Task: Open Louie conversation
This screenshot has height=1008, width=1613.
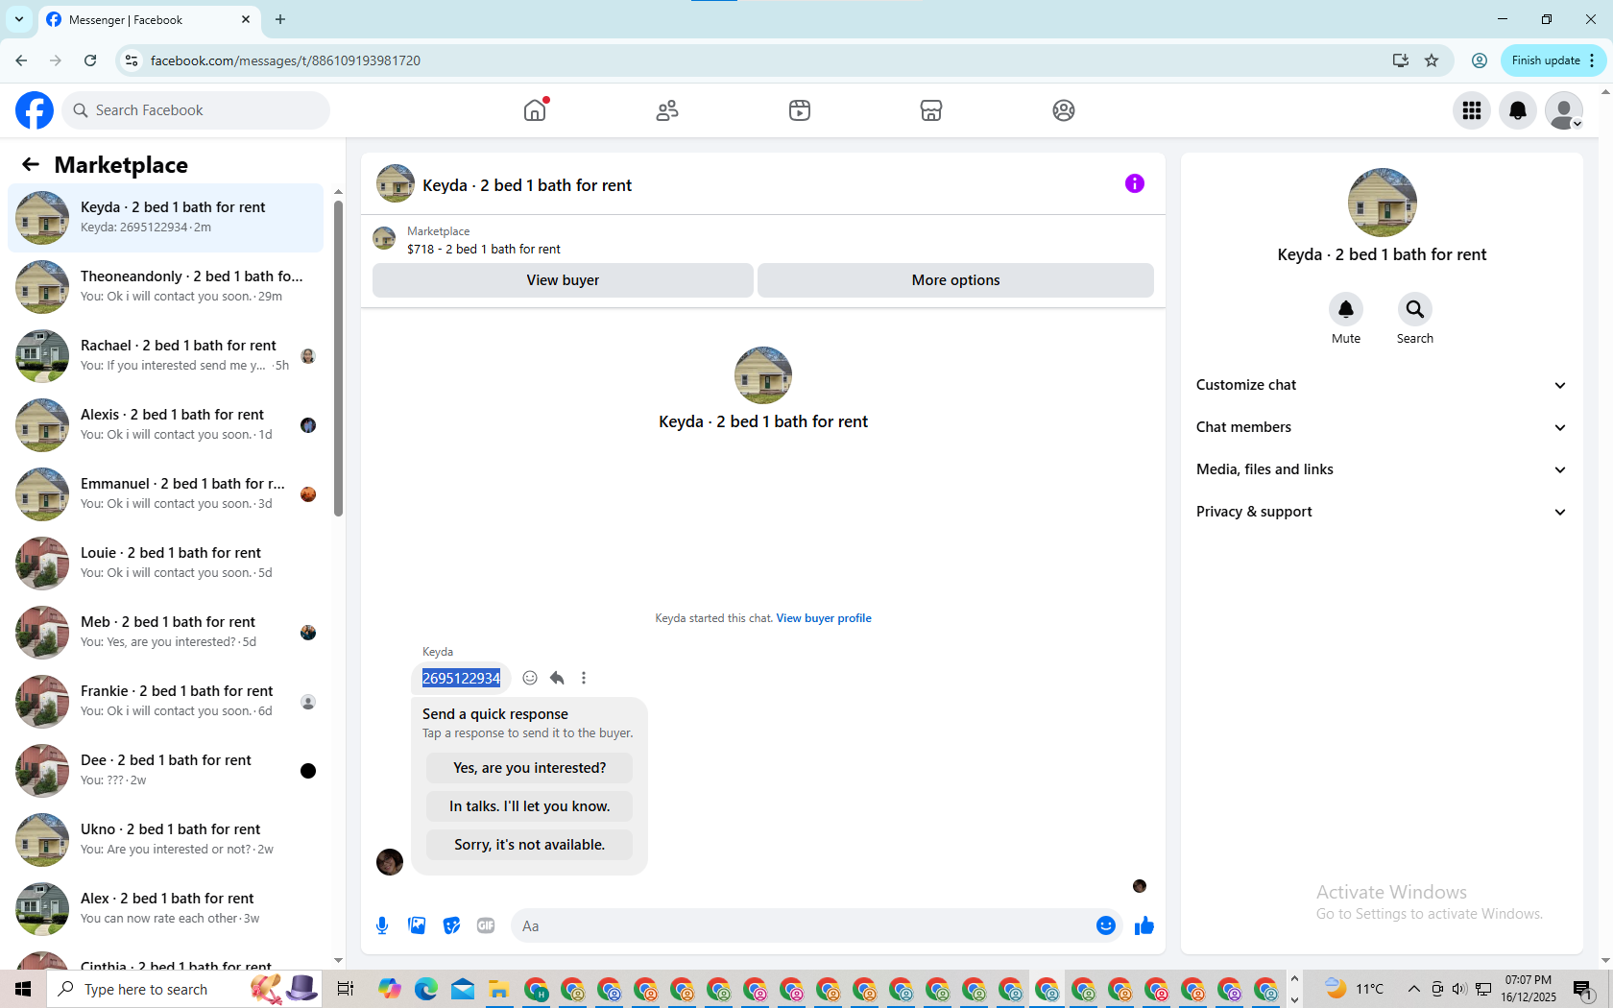Action: tap(165, 564)
